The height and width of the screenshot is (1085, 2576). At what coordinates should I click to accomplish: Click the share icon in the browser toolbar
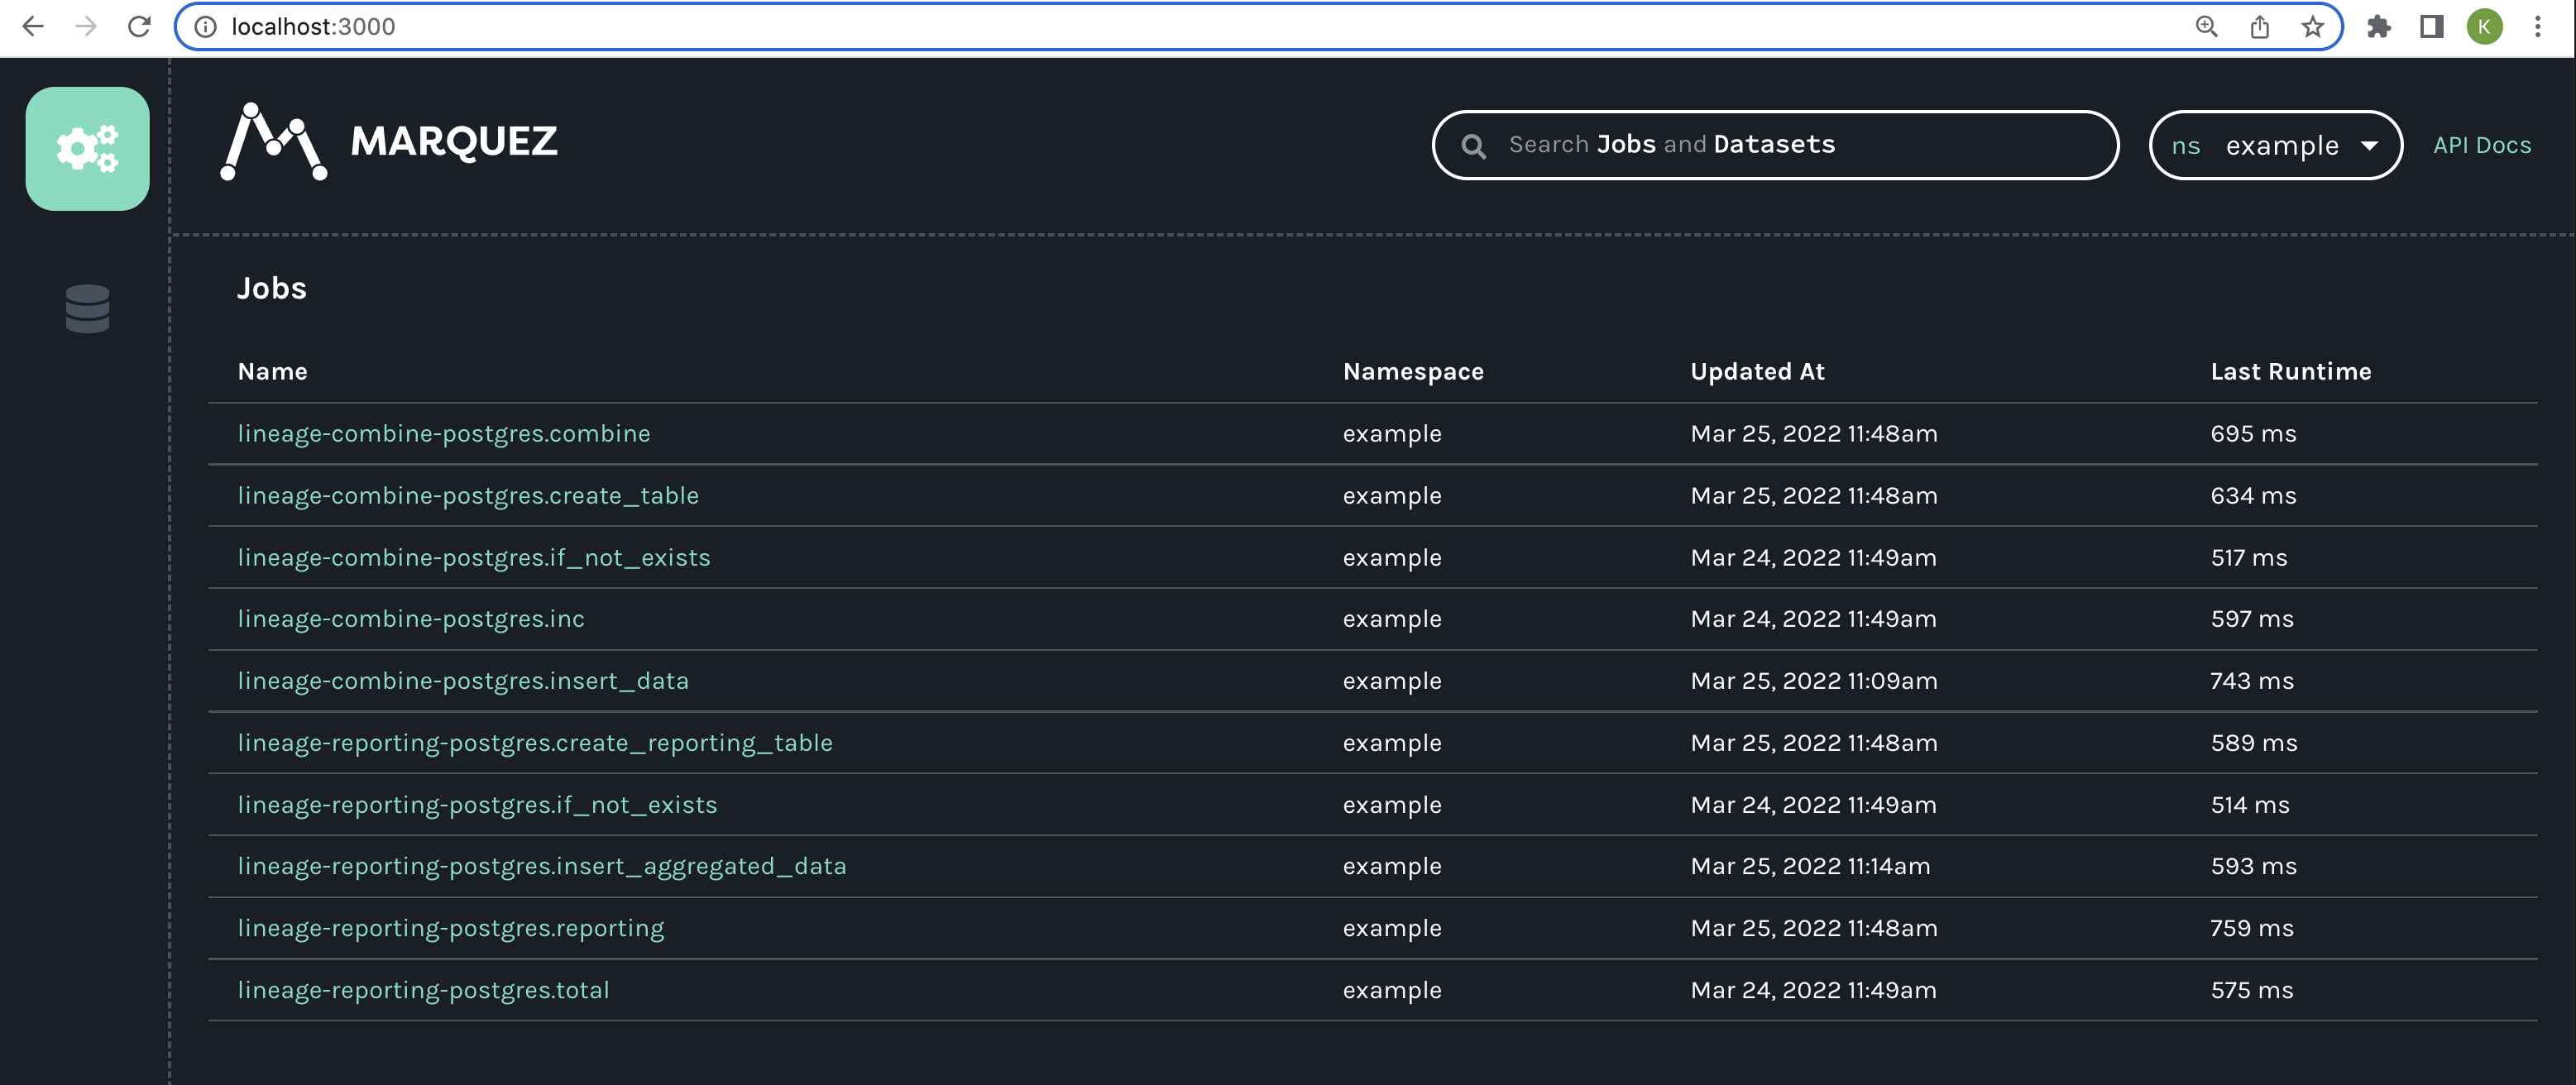2259,27
